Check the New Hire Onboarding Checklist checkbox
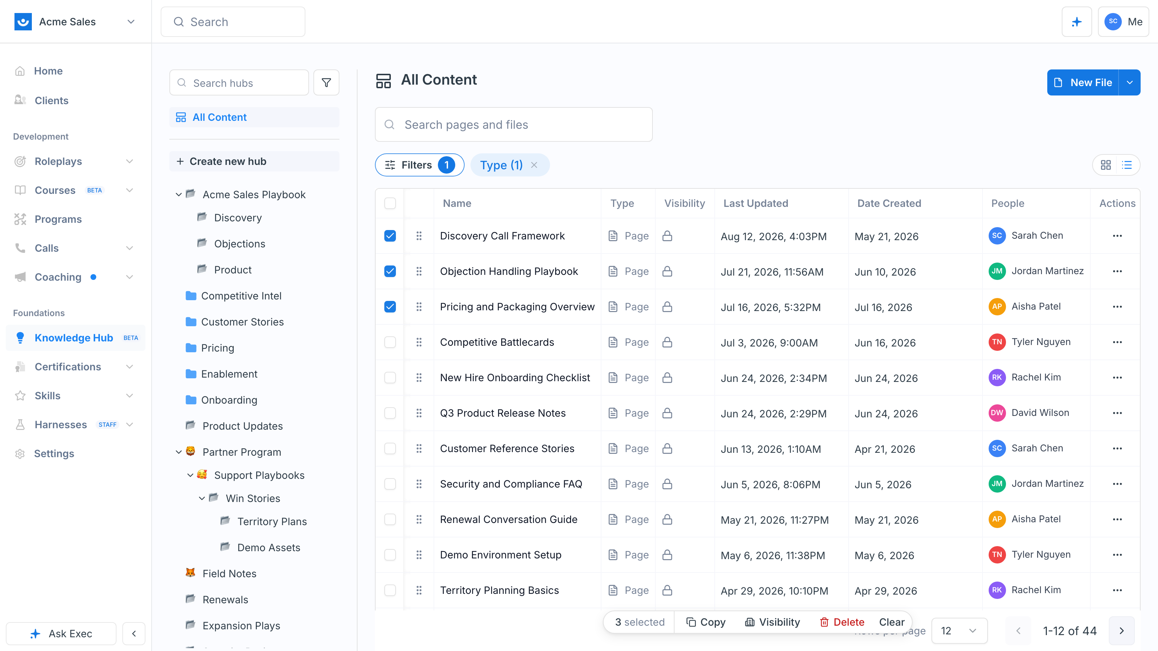Image resolution: width=1158 pixels, height=651 pixels. (390, 378)
